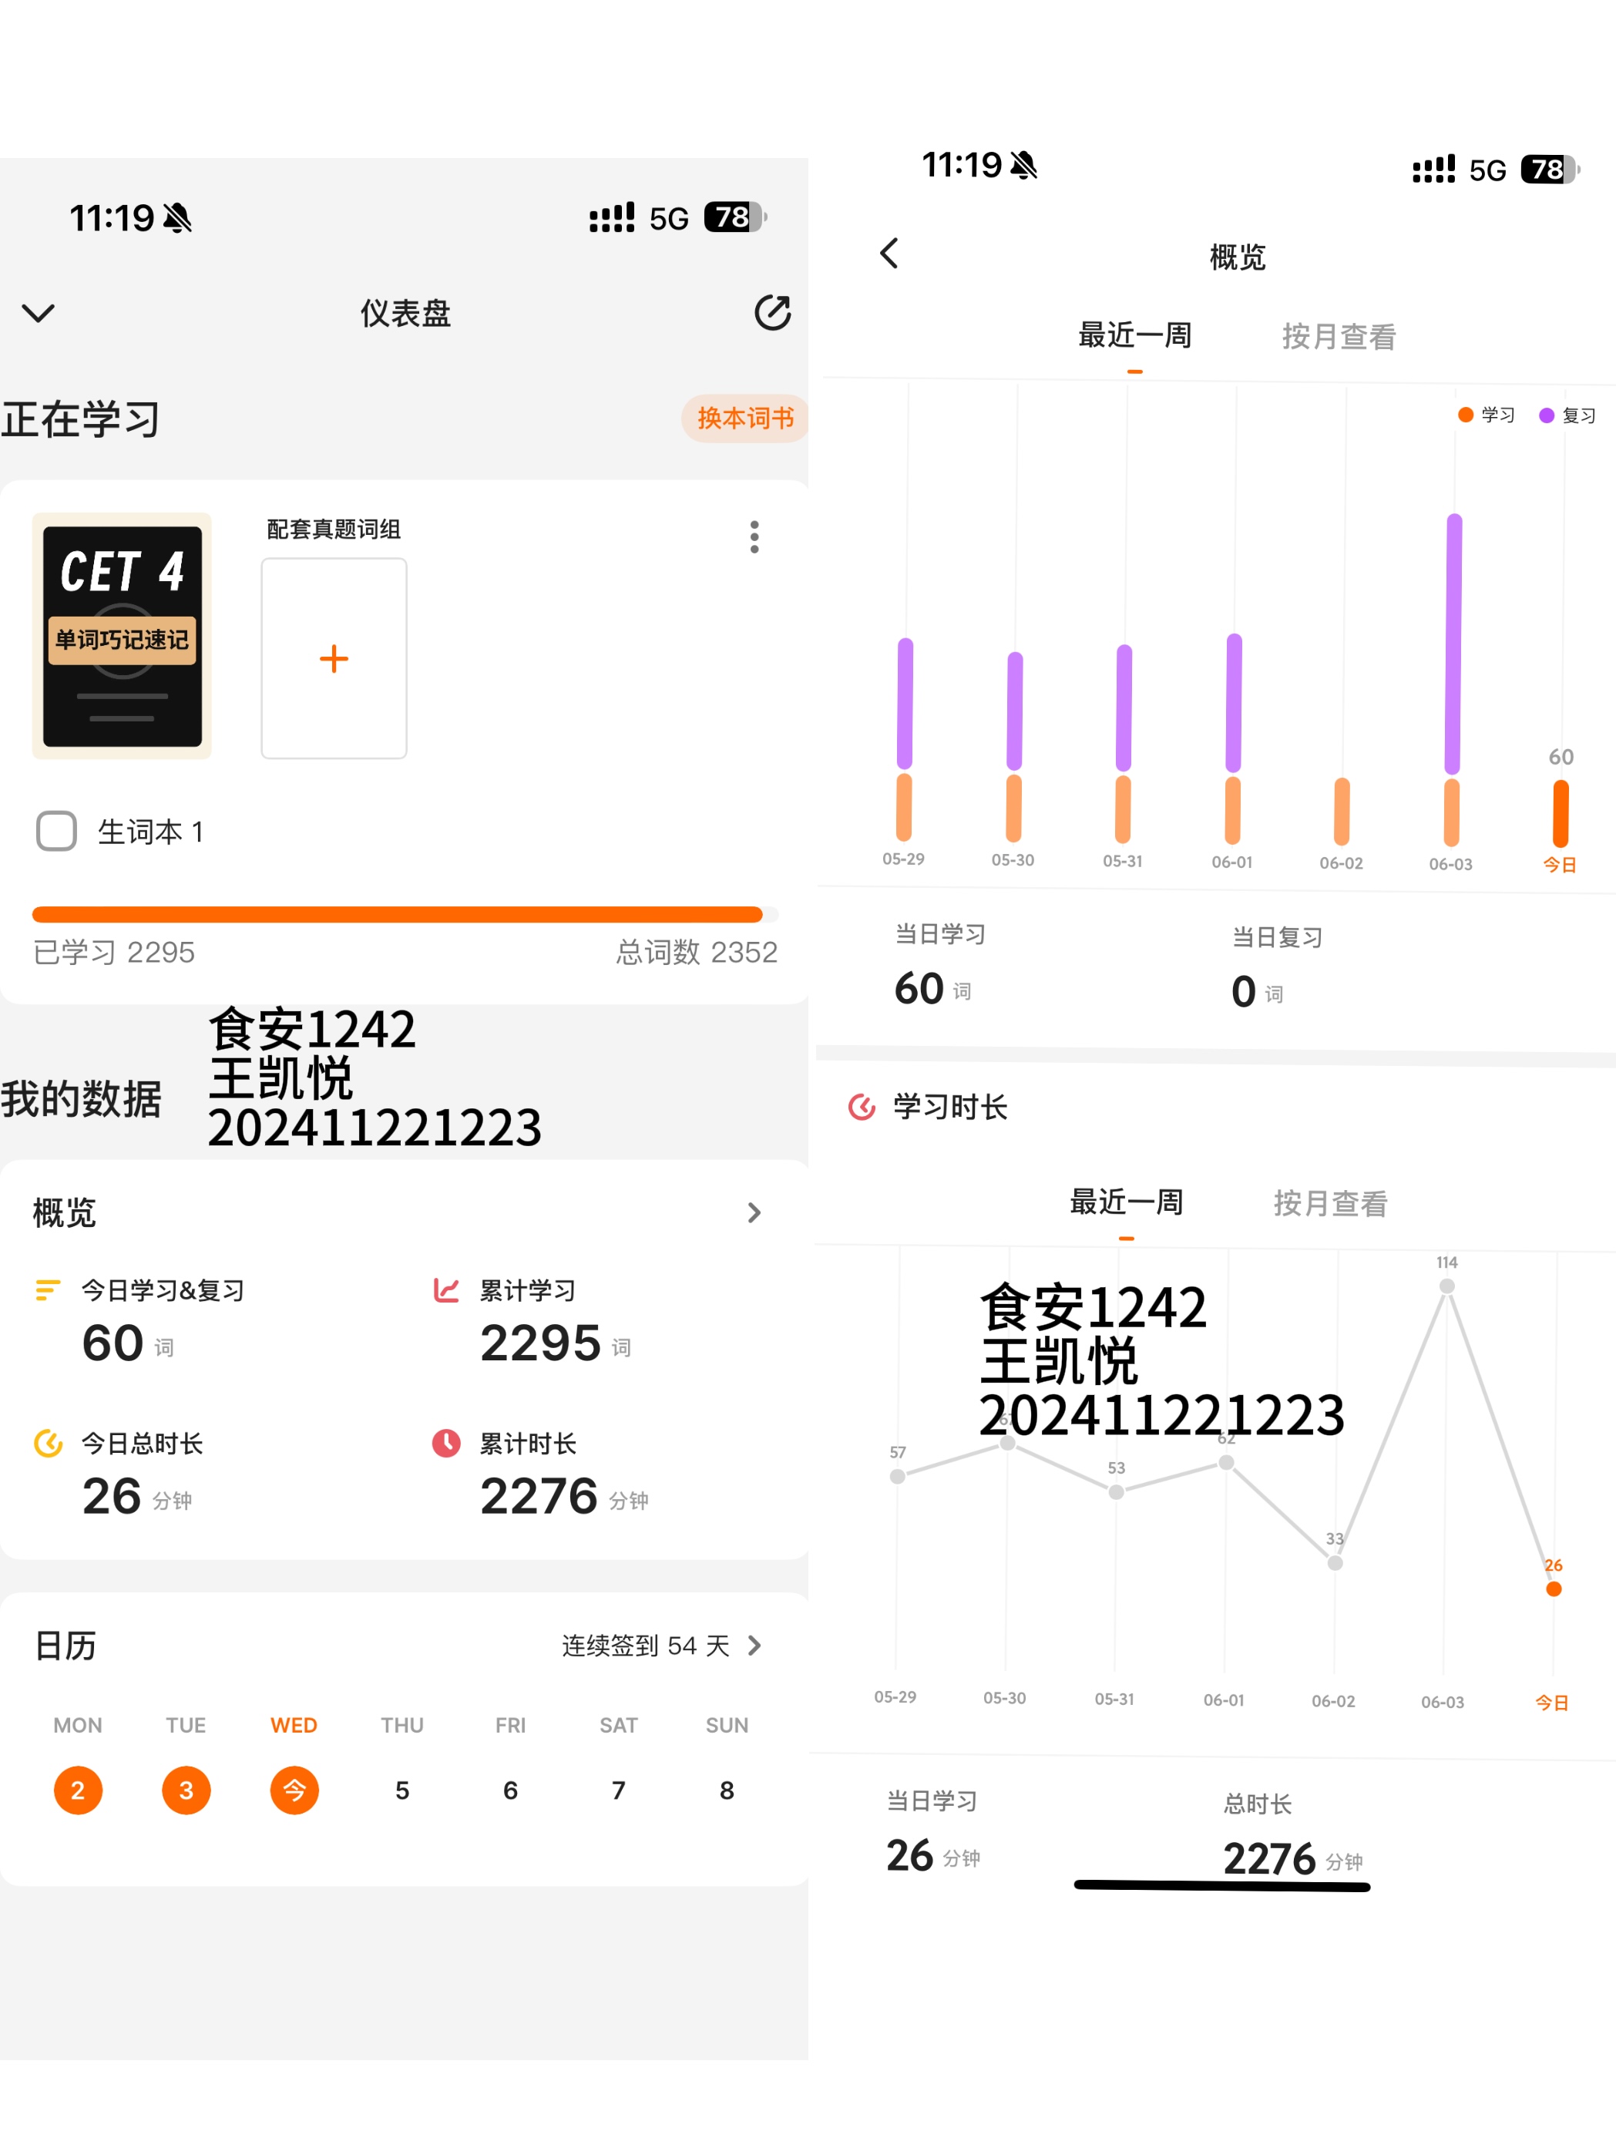Tap the 累计时长 red clock icon
This screenshot has width=1616, height=2155.
(x=446, y=1443)
